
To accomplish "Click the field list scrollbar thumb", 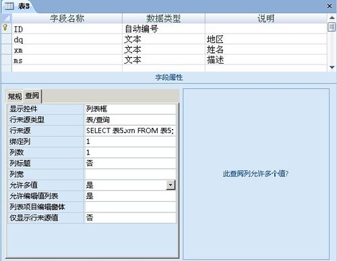I will pyautogui.click(x=332, y=27).
